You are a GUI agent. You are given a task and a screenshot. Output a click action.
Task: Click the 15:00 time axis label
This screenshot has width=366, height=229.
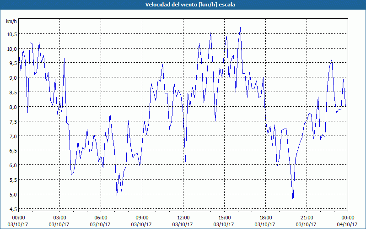(225, 218)
